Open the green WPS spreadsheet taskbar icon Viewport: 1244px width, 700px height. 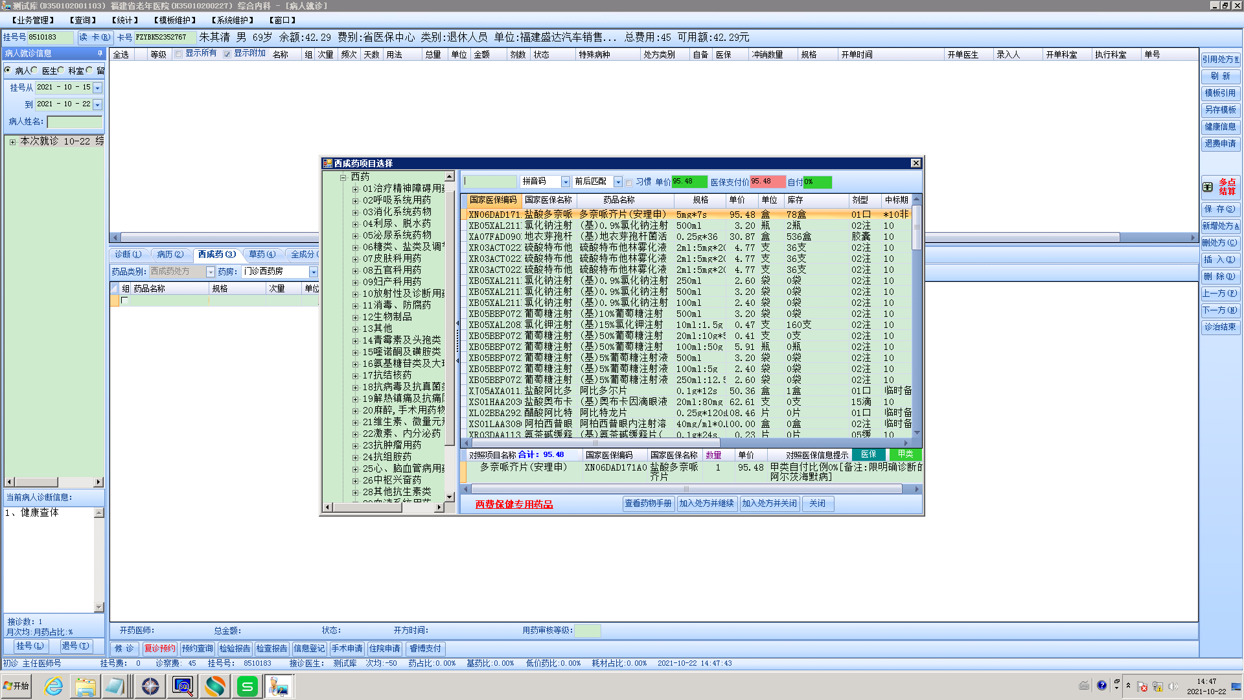tap(247, 686)
